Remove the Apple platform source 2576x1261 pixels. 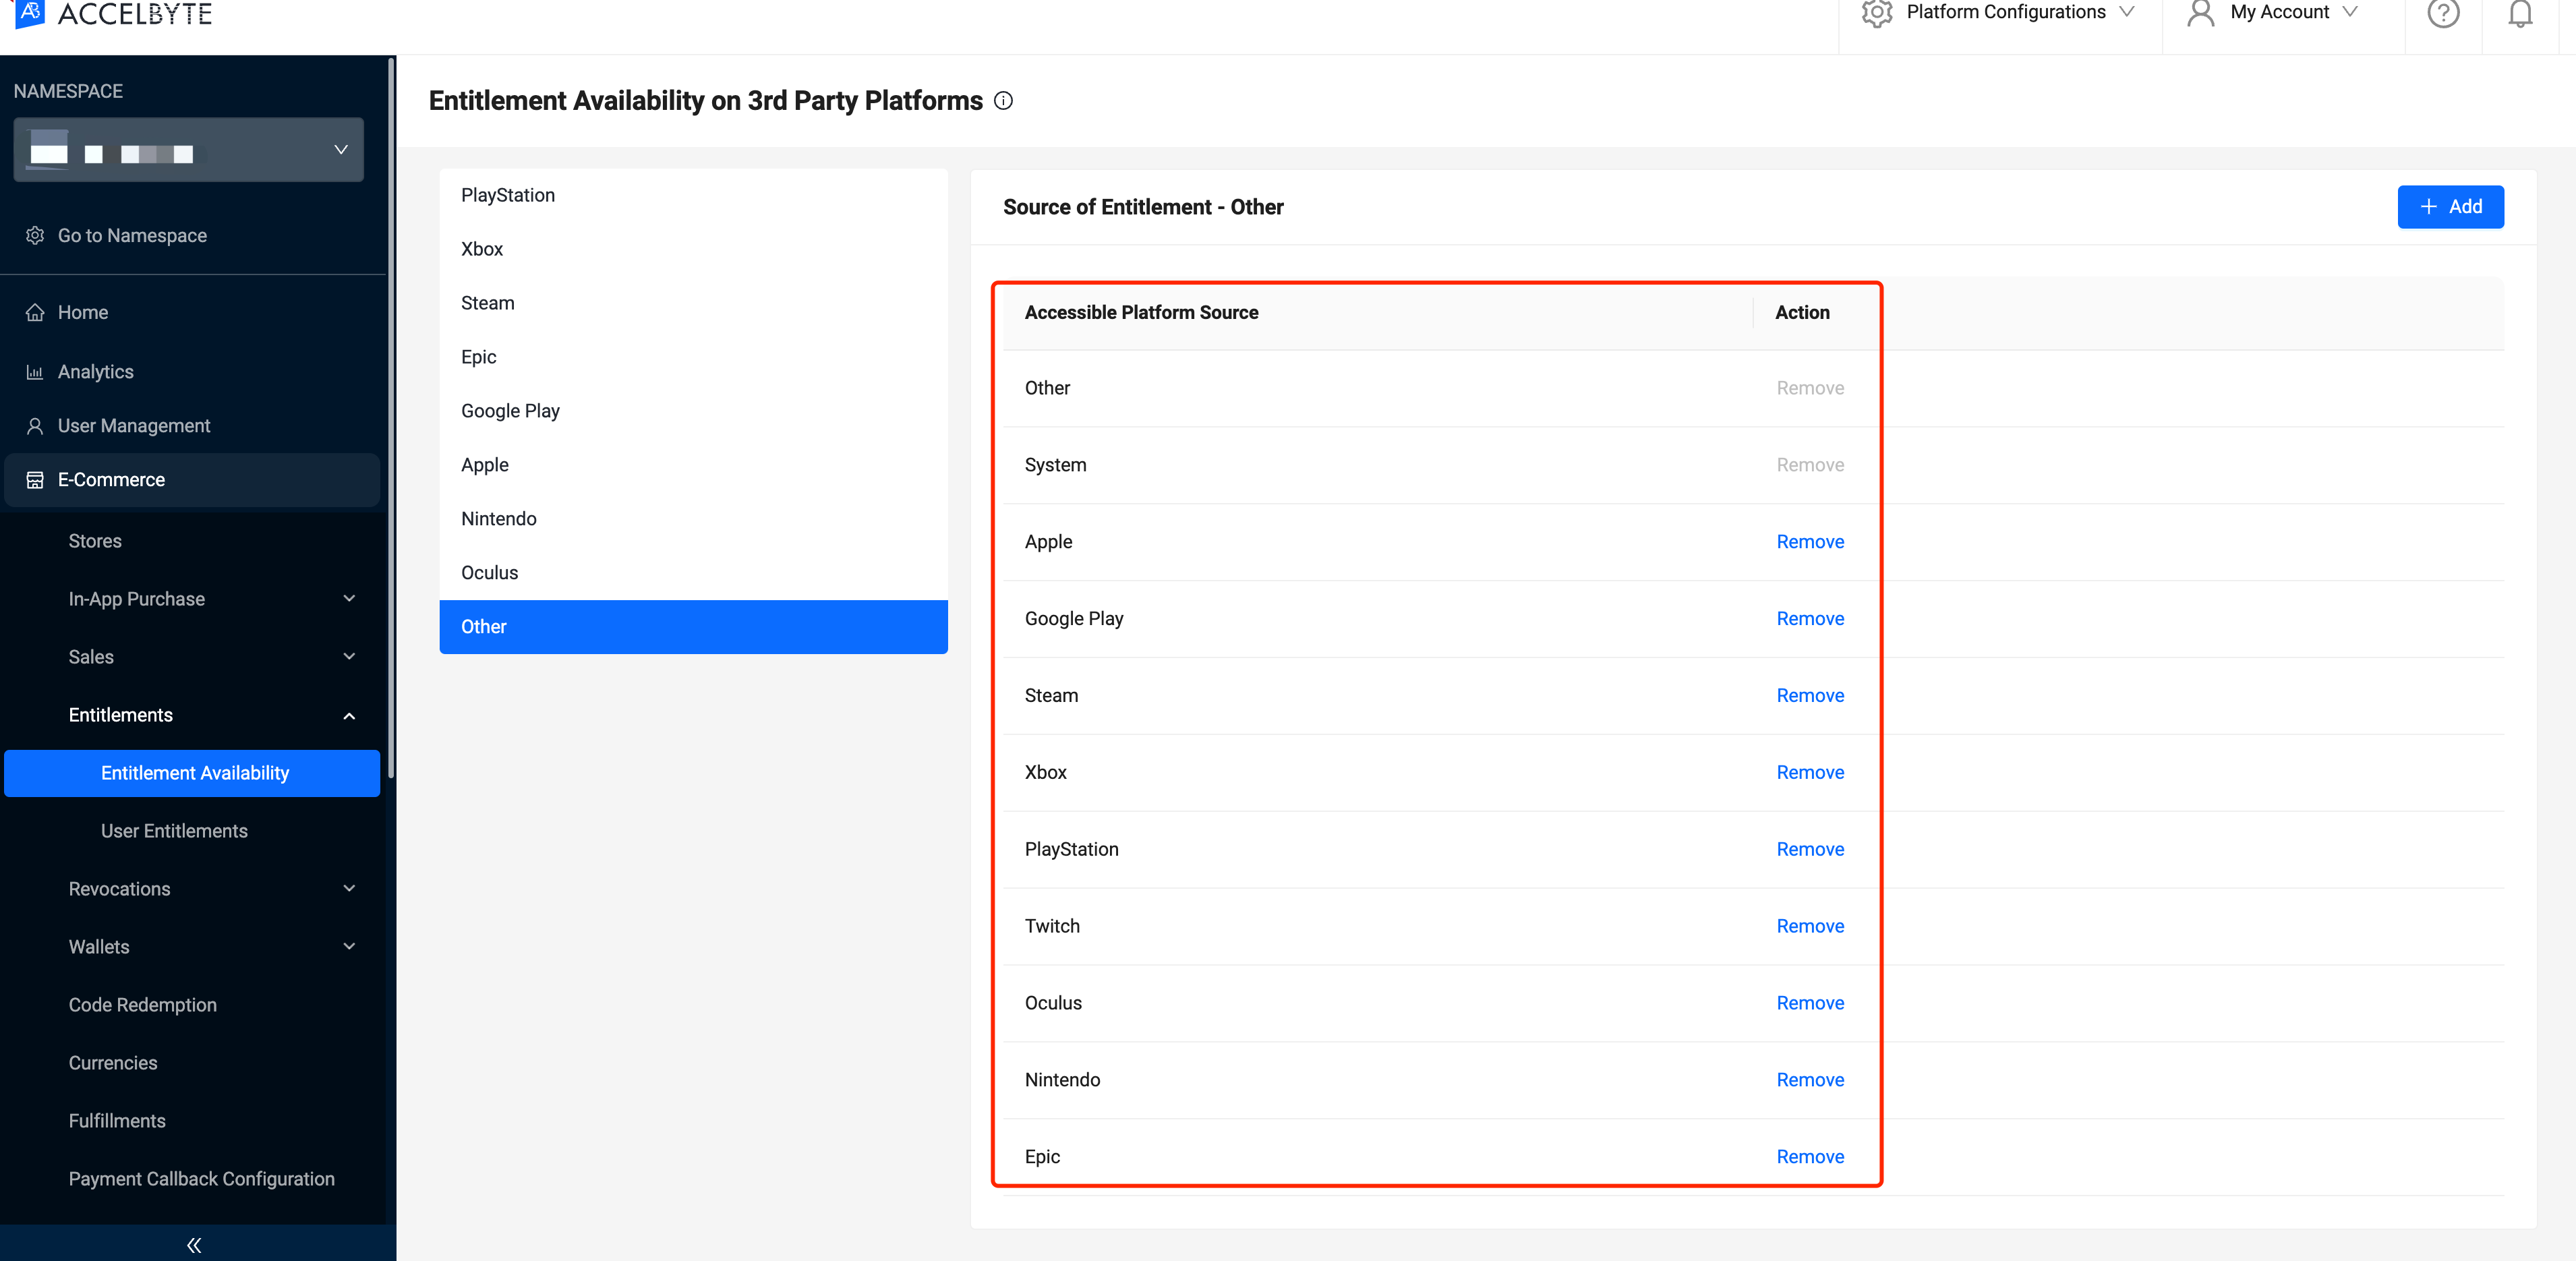tap(1810, 542)
